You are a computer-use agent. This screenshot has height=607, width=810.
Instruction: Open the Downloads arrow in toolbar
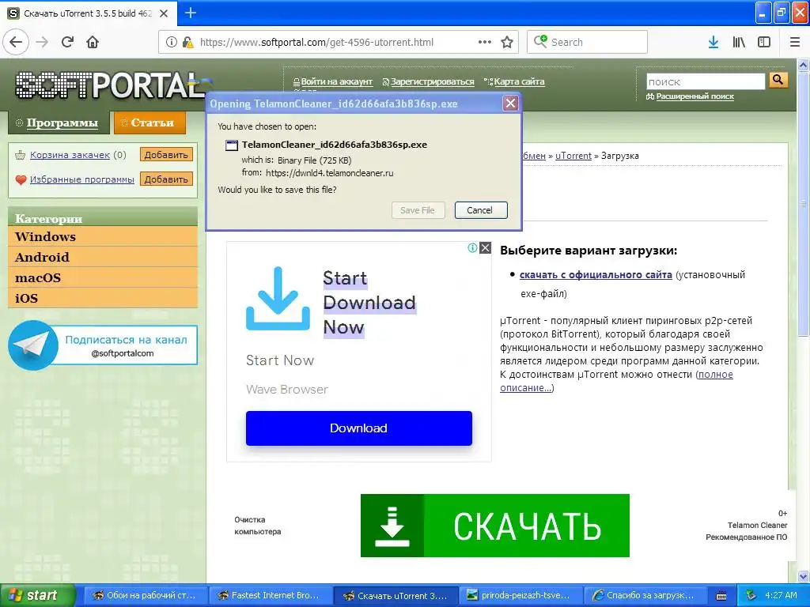(x=713, y=42)
